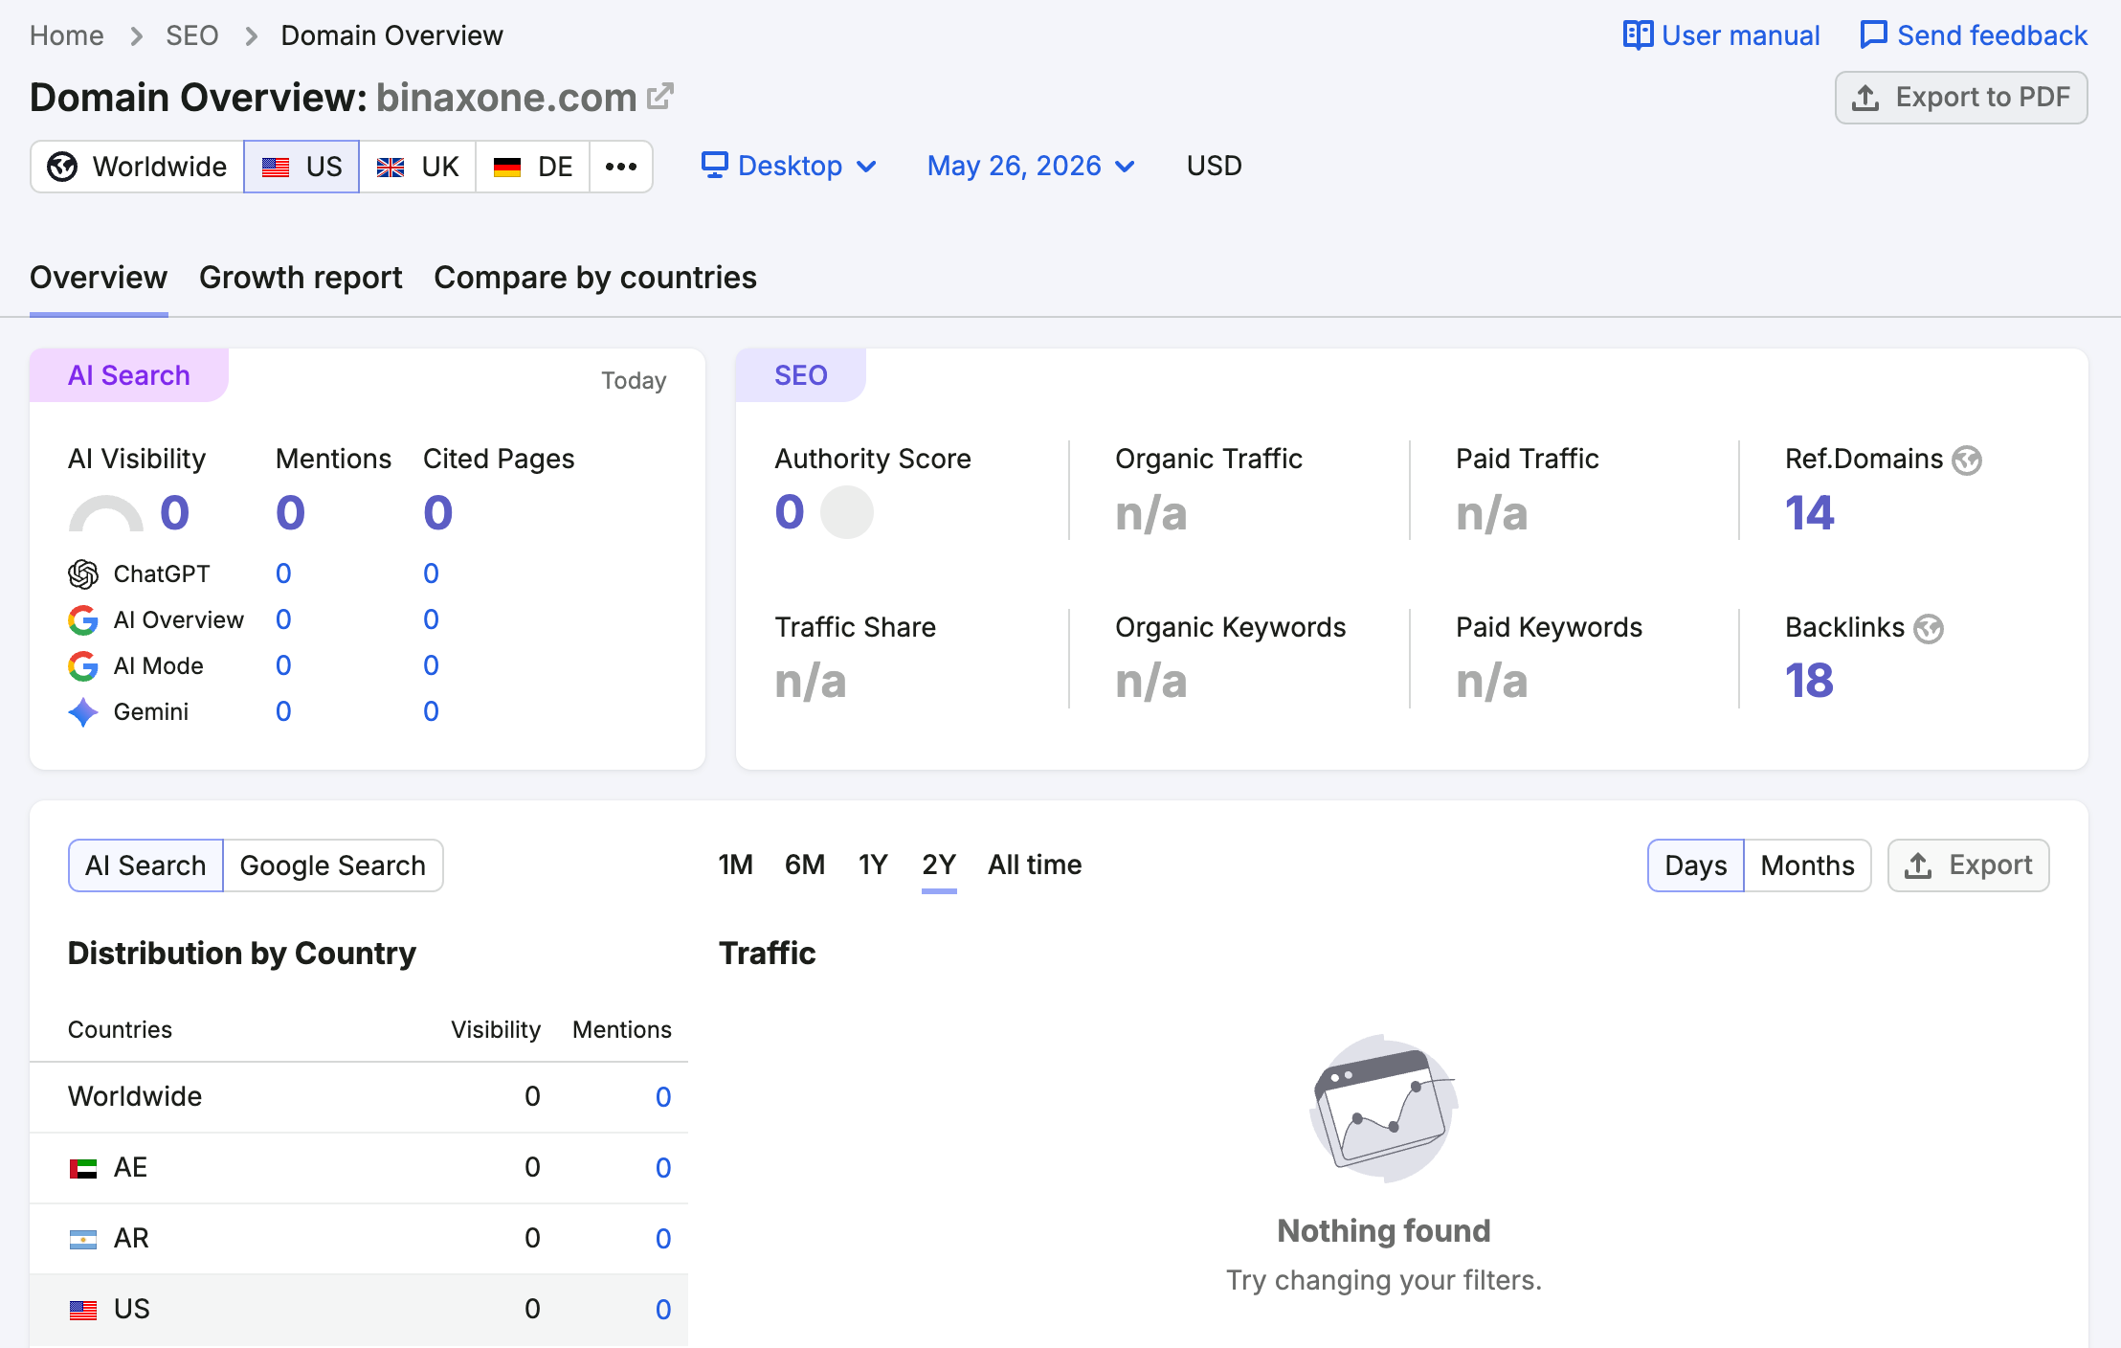
Task: Open binaxone.com external link icon
Action: (x=660, y=96)
